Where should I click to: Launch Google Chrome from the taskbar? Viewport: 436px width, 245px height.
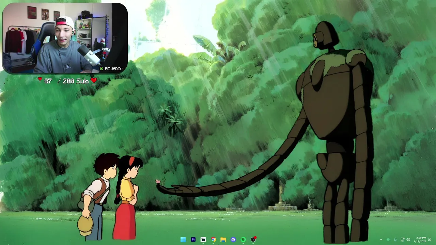pos(213,240)
